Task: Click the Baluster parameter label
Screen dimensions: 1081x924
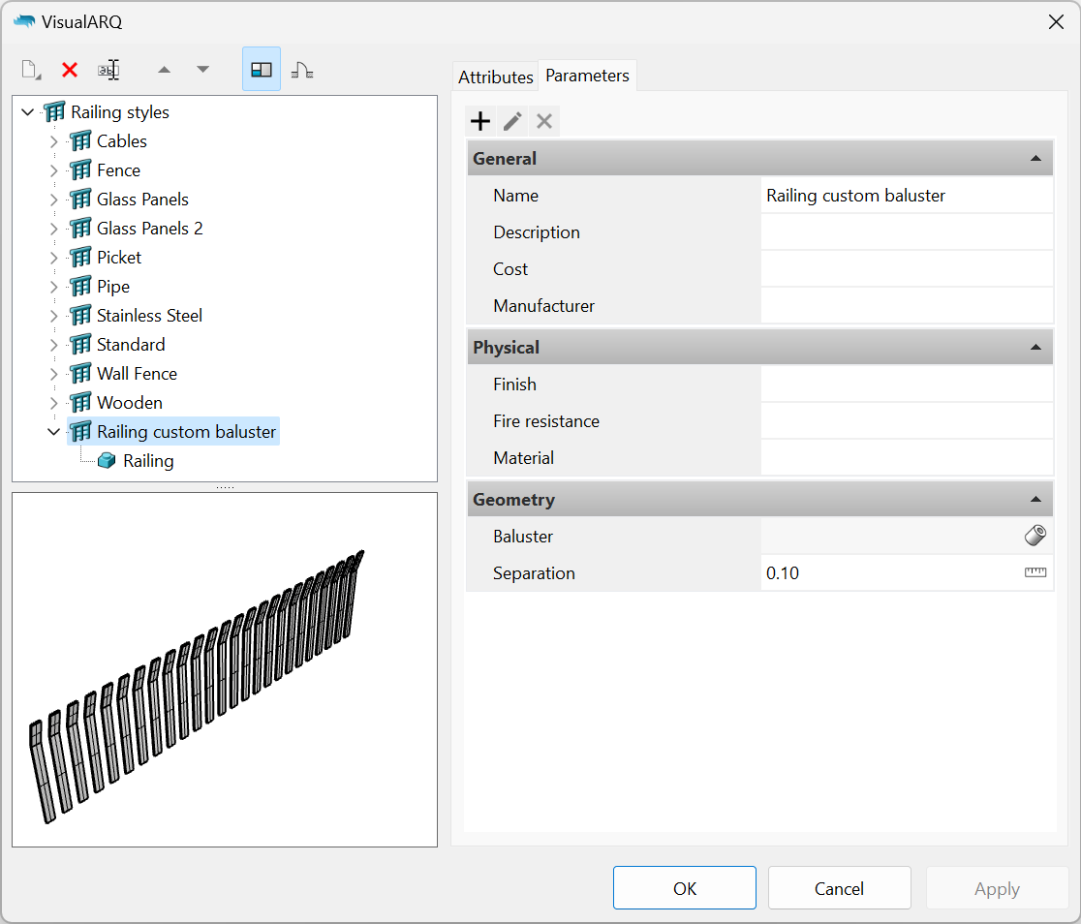Action: pos(522,536)
